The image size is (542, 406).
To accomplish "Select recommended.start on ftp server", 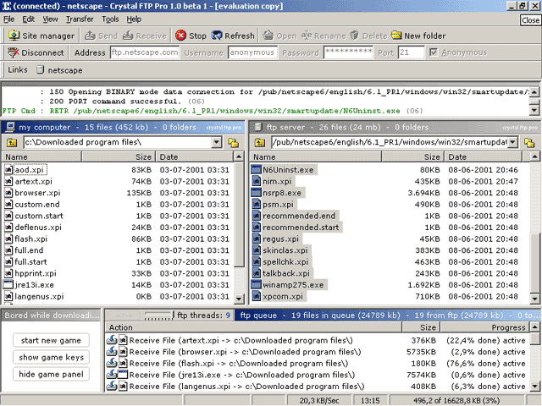I will [x=301, y=228].
